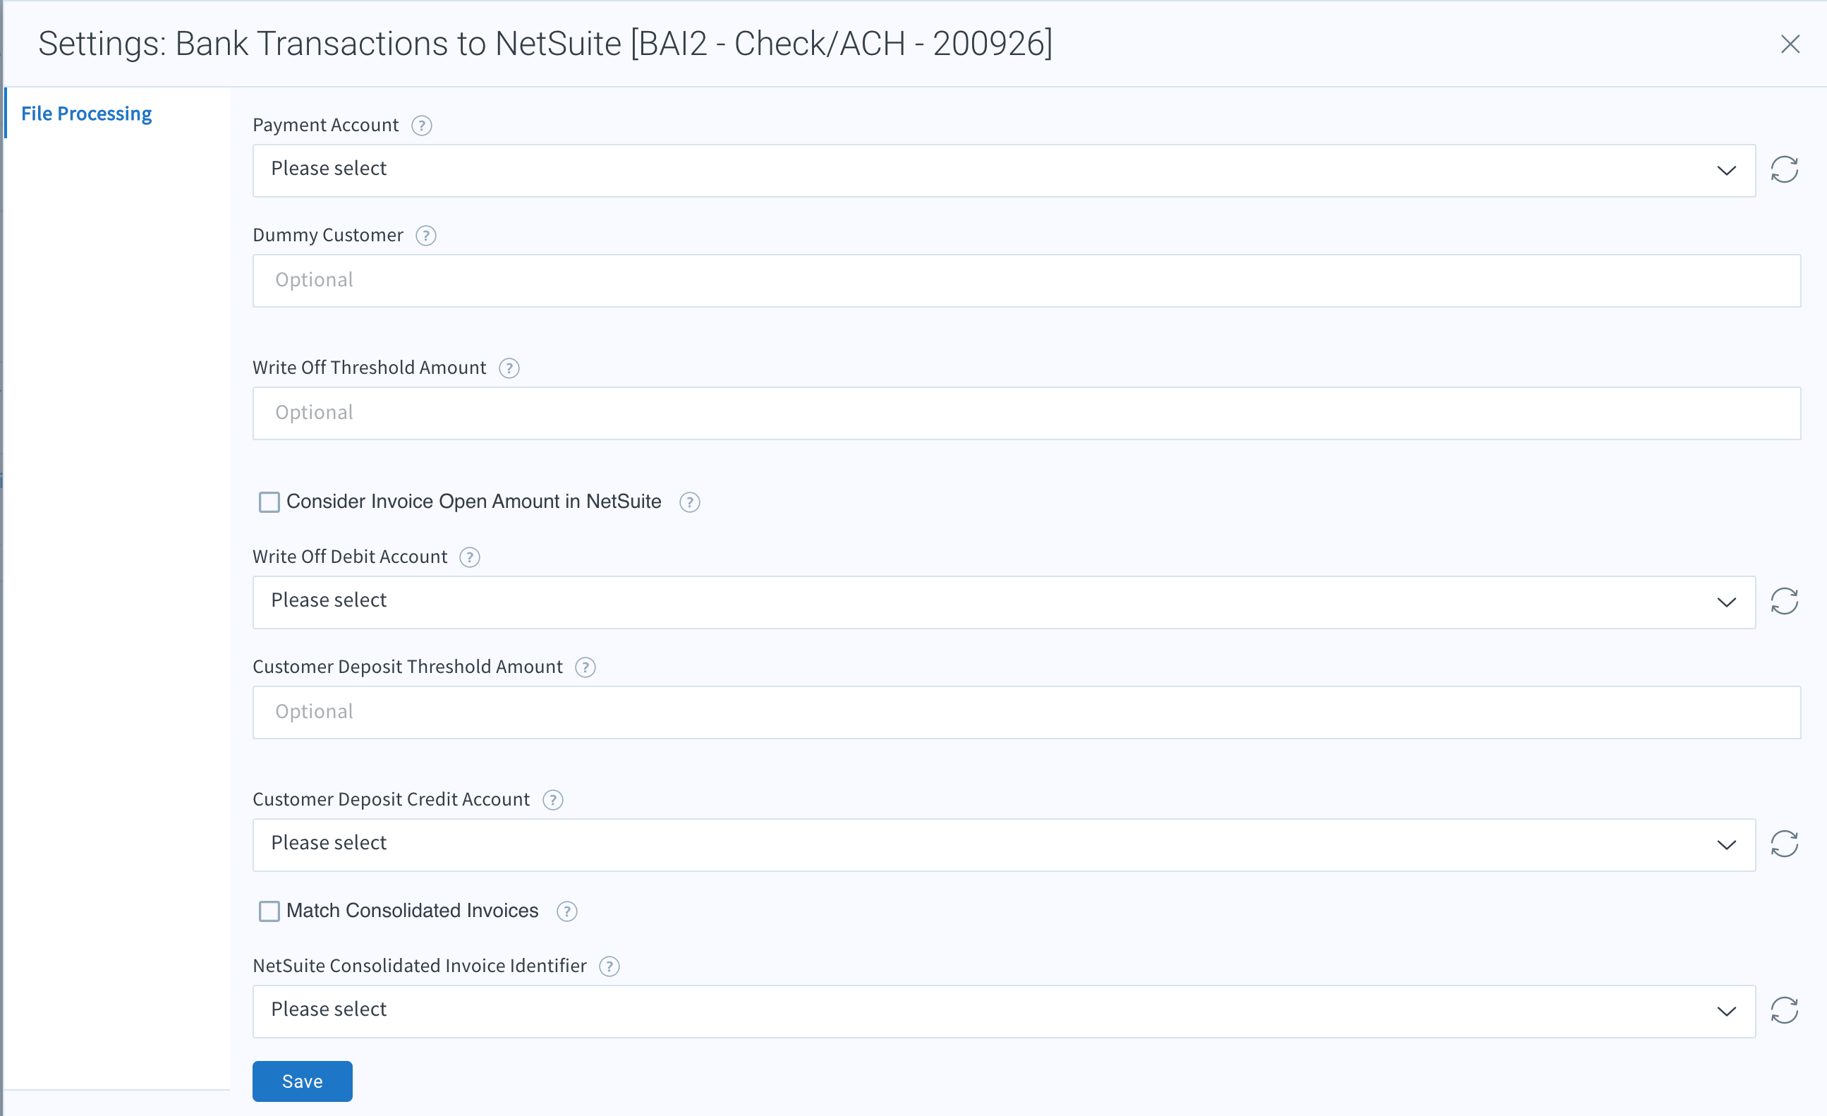Viewport: 1827px width, 1116px height.
Task: Show help for NetSuite Consolidated Invoice Identifier
Action: (609, 967)
